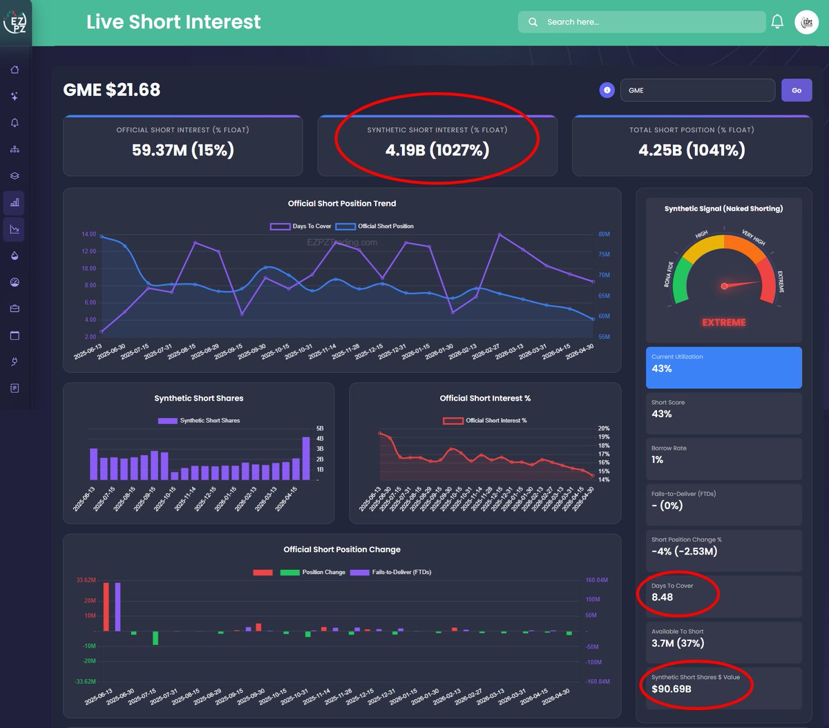Click the GME ticker input field
This screenshot has width=829, height=728.
click(x=698, y=90)
